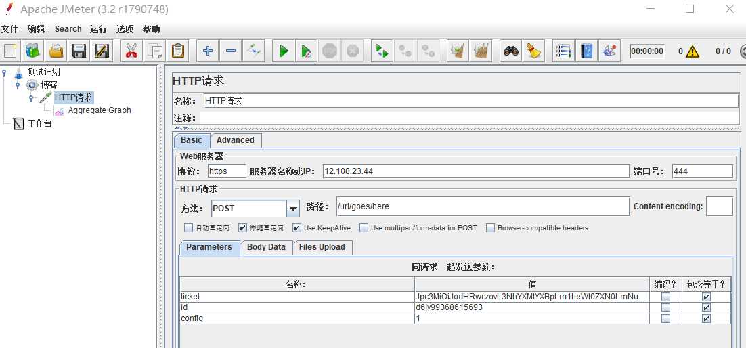Viewport: 746px width, 348px height.
Task: Click the Shutdown test icon
Action: pos(352,51)
